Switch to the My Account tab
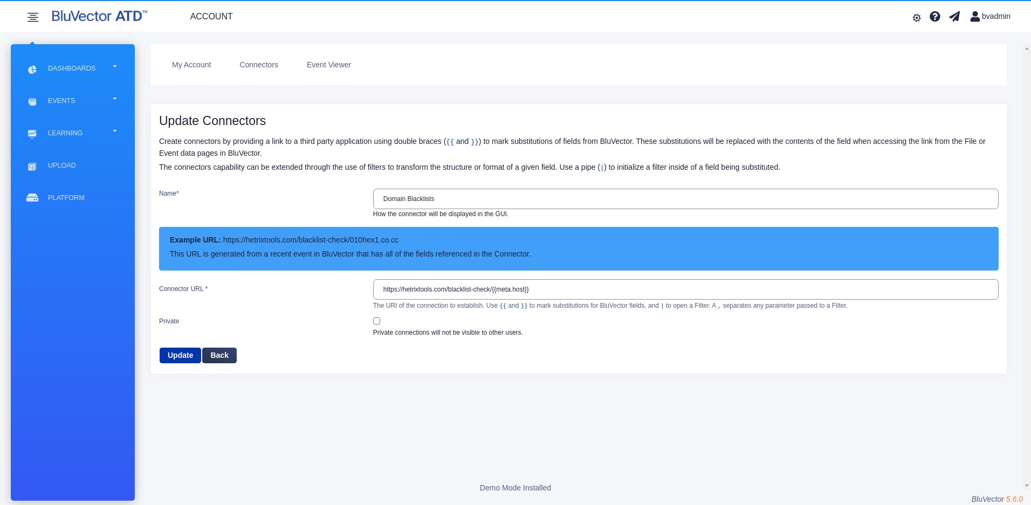 pyautogui.click(x=191, y=65)
